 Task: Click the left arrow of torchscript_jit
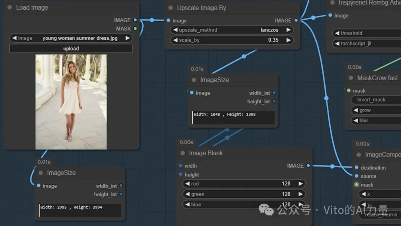click(x=337, y=43)
